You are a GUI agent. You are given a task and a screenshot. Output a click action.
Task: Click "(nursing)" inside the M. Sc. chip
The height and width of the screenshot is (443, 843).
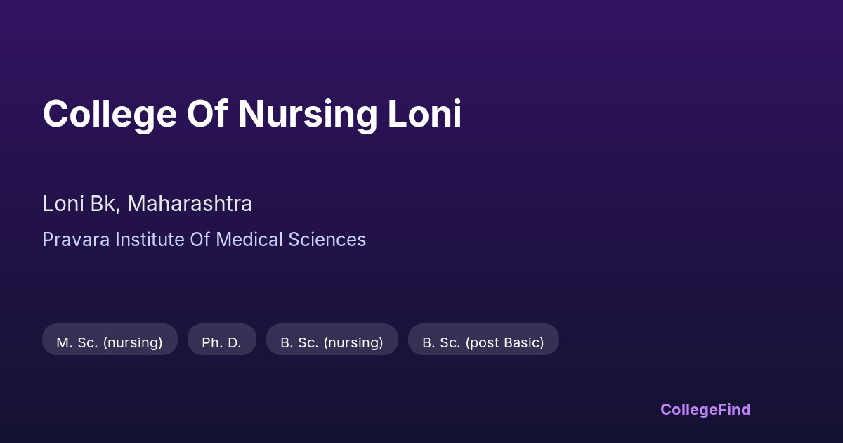point(133,342)
